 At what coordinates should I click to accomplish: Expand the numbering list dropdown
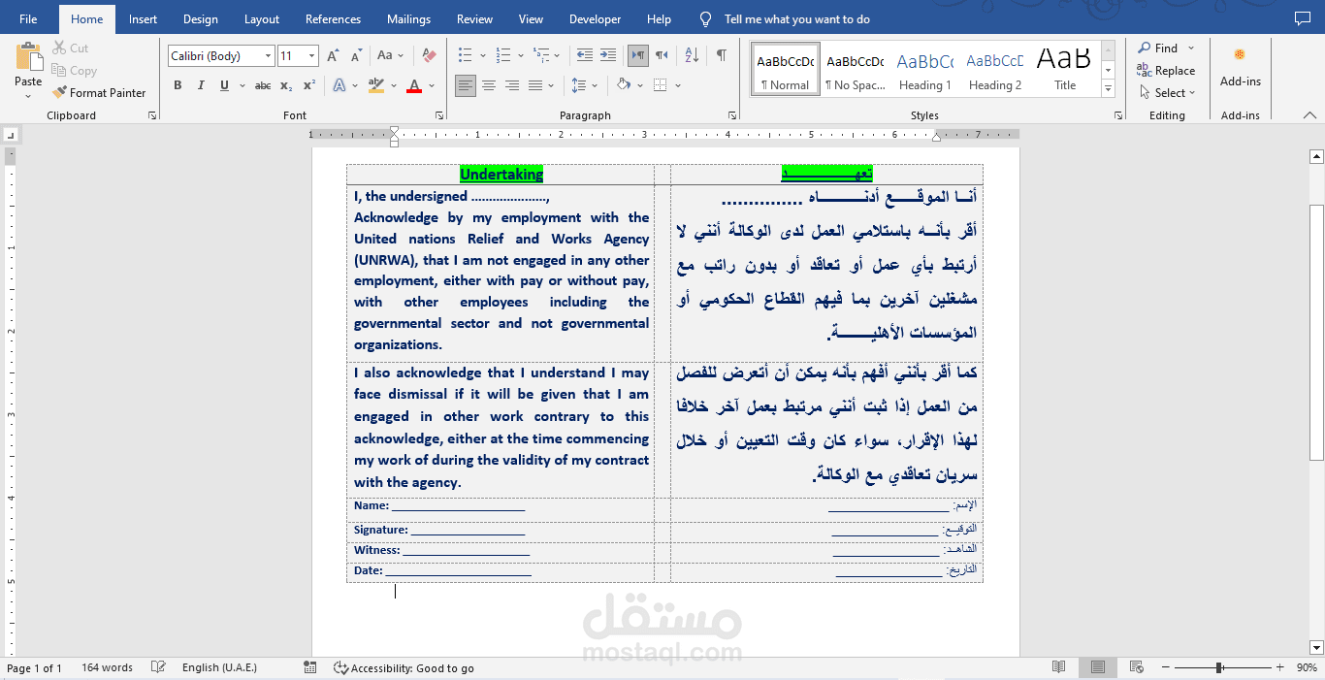(522, 55)
